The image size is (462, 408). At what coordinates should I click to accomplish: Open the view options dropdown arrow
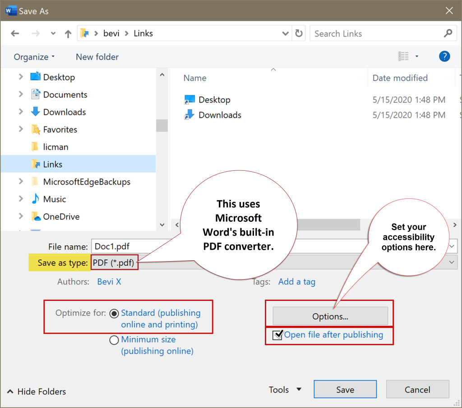coord(416,56)
